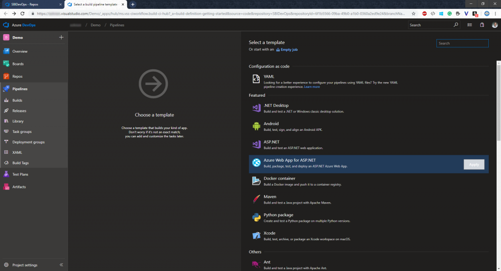
Task: Click the Demo project avatar icon
Action: 6,37
